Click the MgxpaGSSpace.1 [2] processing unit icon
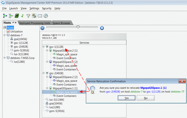 point(50,62)
